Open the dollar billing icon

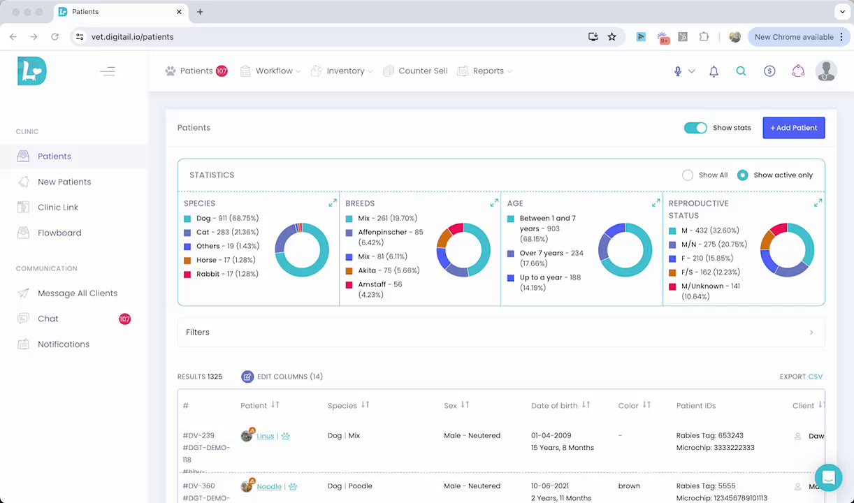point(769,71)
